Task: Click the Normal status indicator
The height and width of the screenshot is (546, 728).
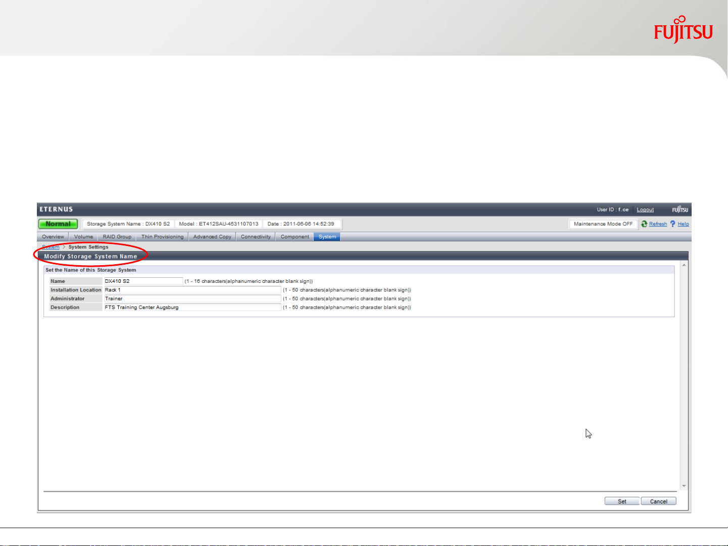Action: [58, 224]
